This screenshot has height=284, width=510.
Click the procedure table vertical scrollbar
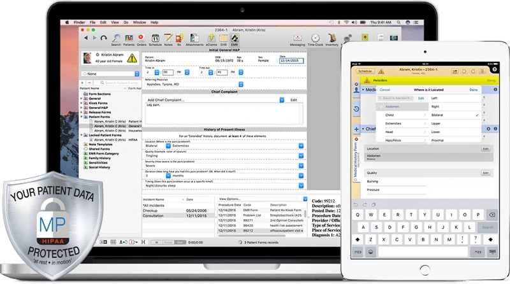coord(305,213)
